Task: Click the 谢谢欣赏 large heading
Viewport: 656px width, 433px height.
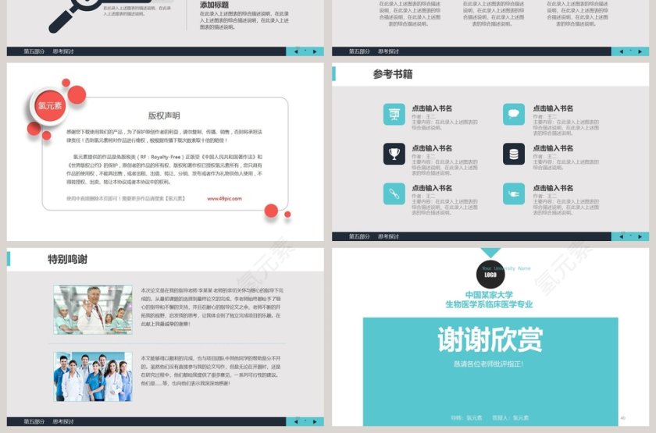Action: click(490, 339)
